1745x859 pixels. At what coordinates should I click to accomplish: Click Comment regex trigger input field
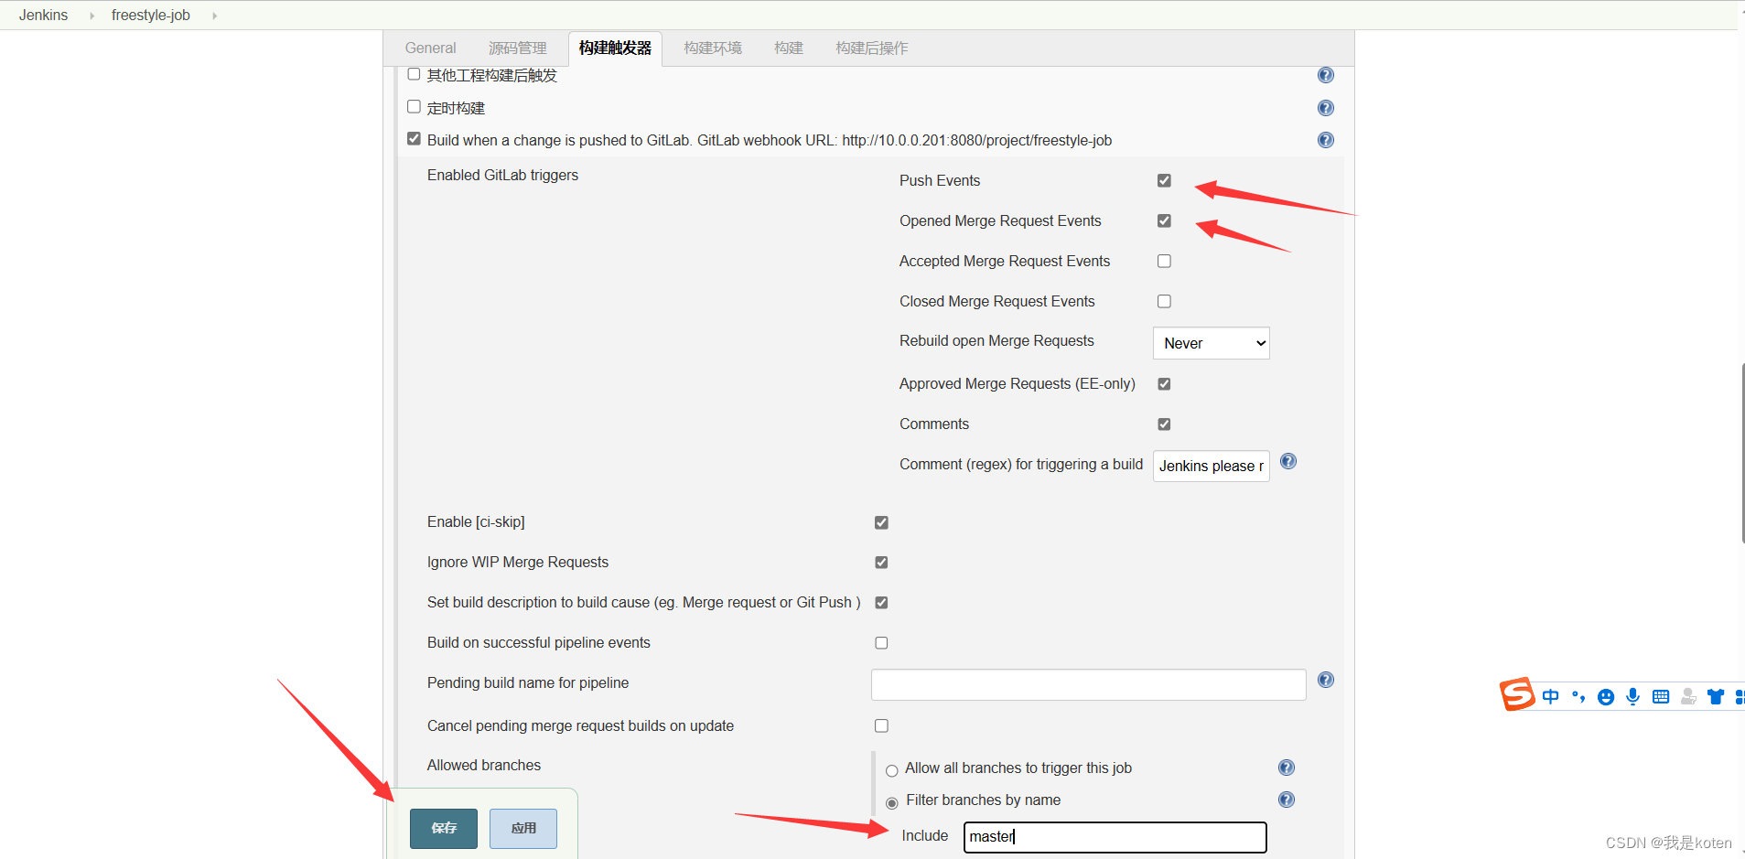pos(1211,466)
